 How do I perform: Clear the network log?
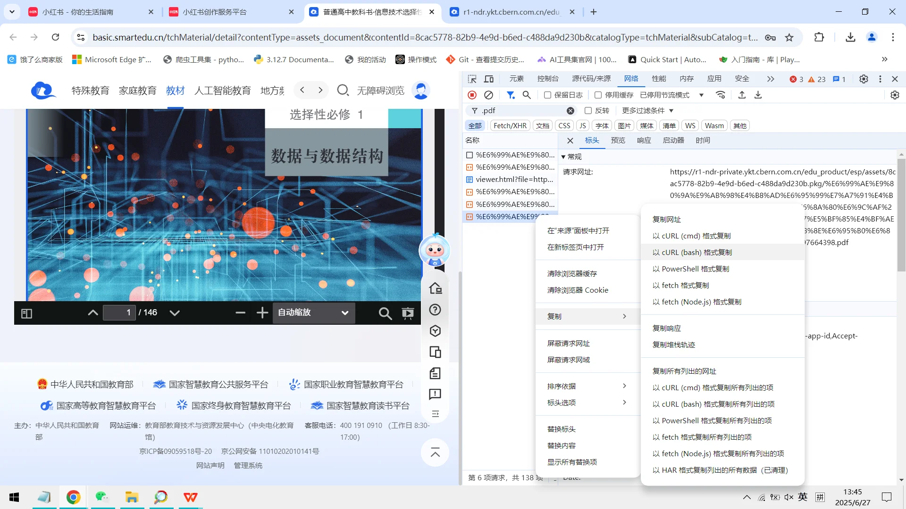tap(489, 95)
